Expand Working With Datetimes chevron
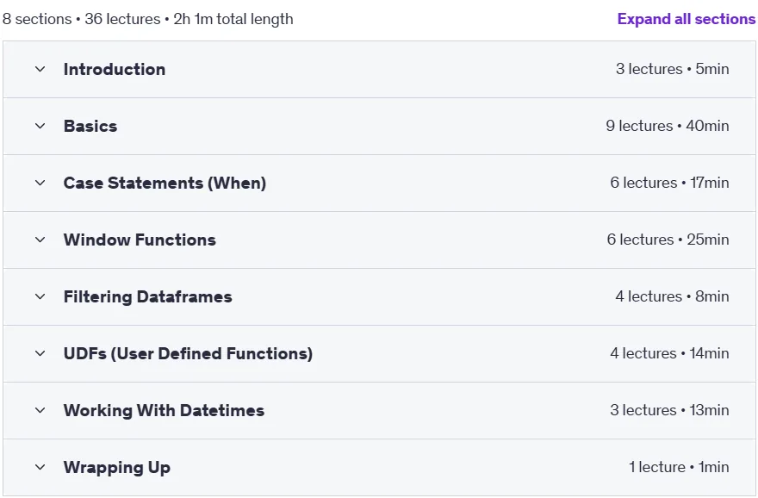758x498 pixels. pos(40,410)
